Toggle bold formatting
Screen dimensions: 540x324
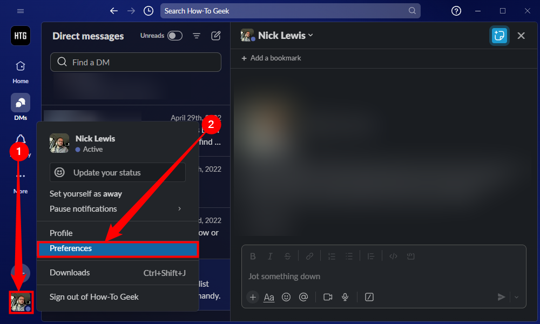pyautogui.click(x=253, y=256)
